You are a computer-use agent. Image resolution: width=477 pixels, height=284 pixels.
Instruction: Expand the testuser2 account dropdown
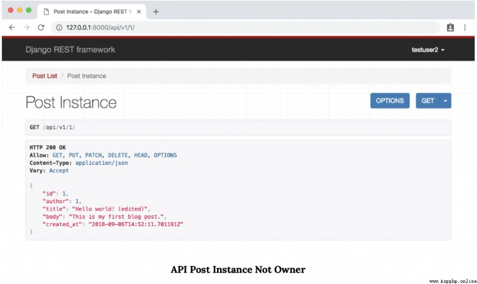(x=428, y=50)
